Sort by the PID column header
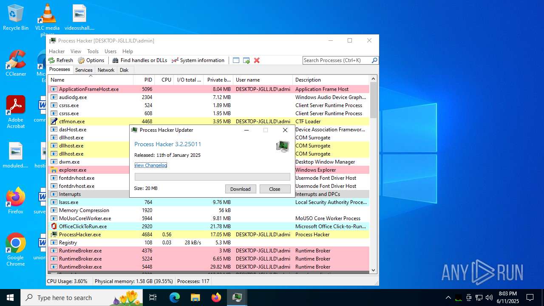Image resolution: width=544 pixels, height=306 pixels. (144, 80)
